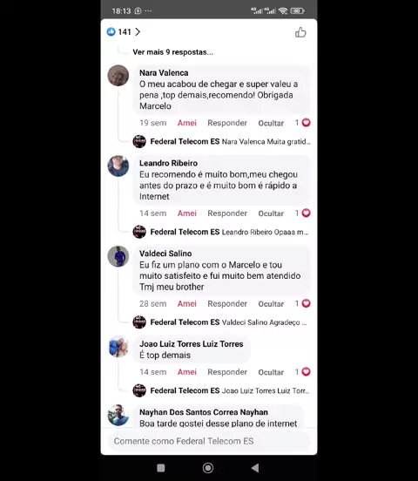Open Nayhan Dos Santos Correa's profile link
The image size is (418, 481).
tap(204, 412)
